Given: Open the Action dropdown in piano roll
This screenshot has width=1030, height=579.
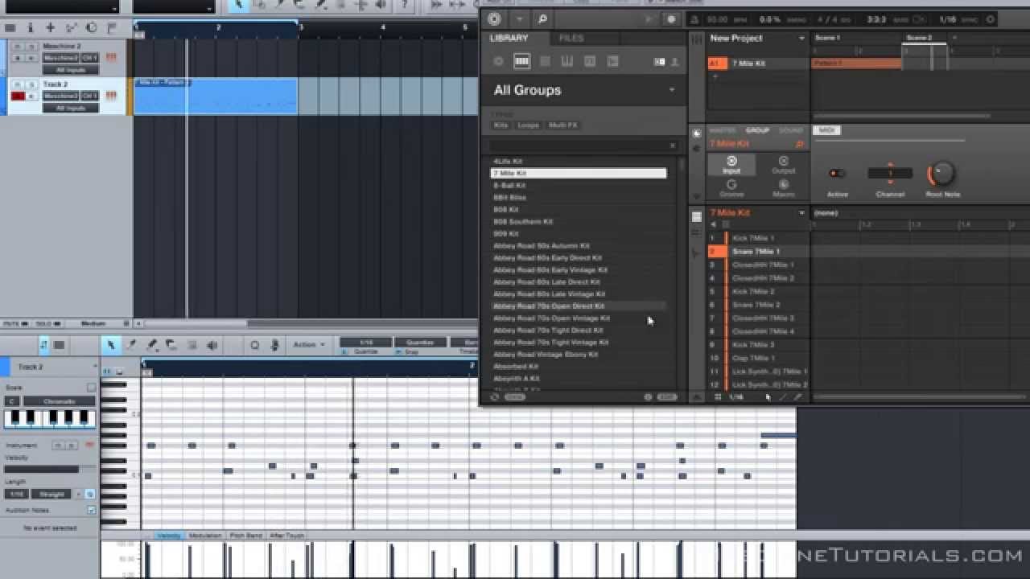Looking at the screenshot, I should pos(309,345).
